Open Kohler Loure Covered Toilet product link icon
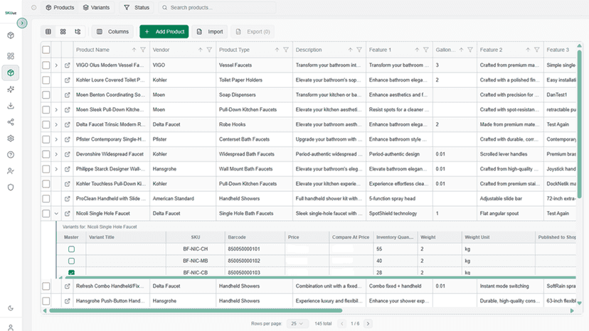 click(x=68, y=80)
